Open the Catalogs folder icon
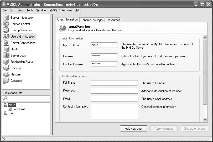Image resolution: width=213 pixels, height=142 pixels. coord(6,81)
